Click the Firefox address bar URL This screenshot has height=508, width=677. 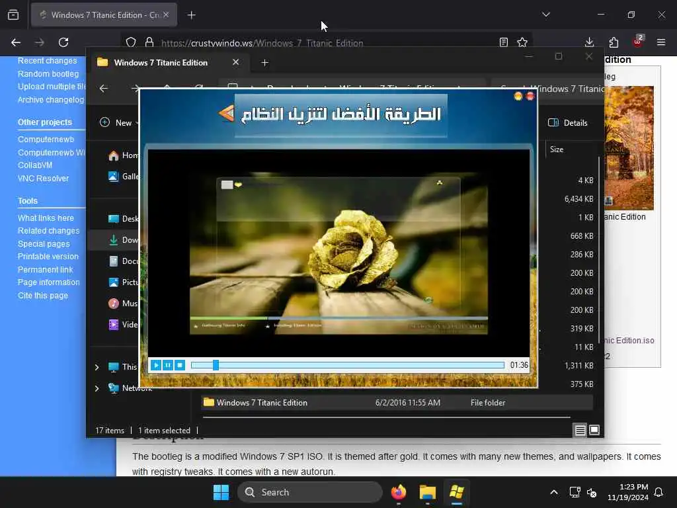pos(262,43)
